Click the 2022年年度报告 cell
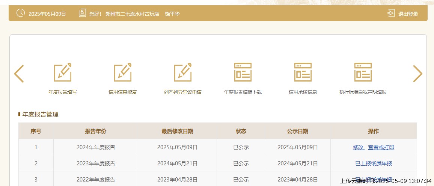Image resolution: width=434 pixels, height=186 pixels. tap(96, 180)
